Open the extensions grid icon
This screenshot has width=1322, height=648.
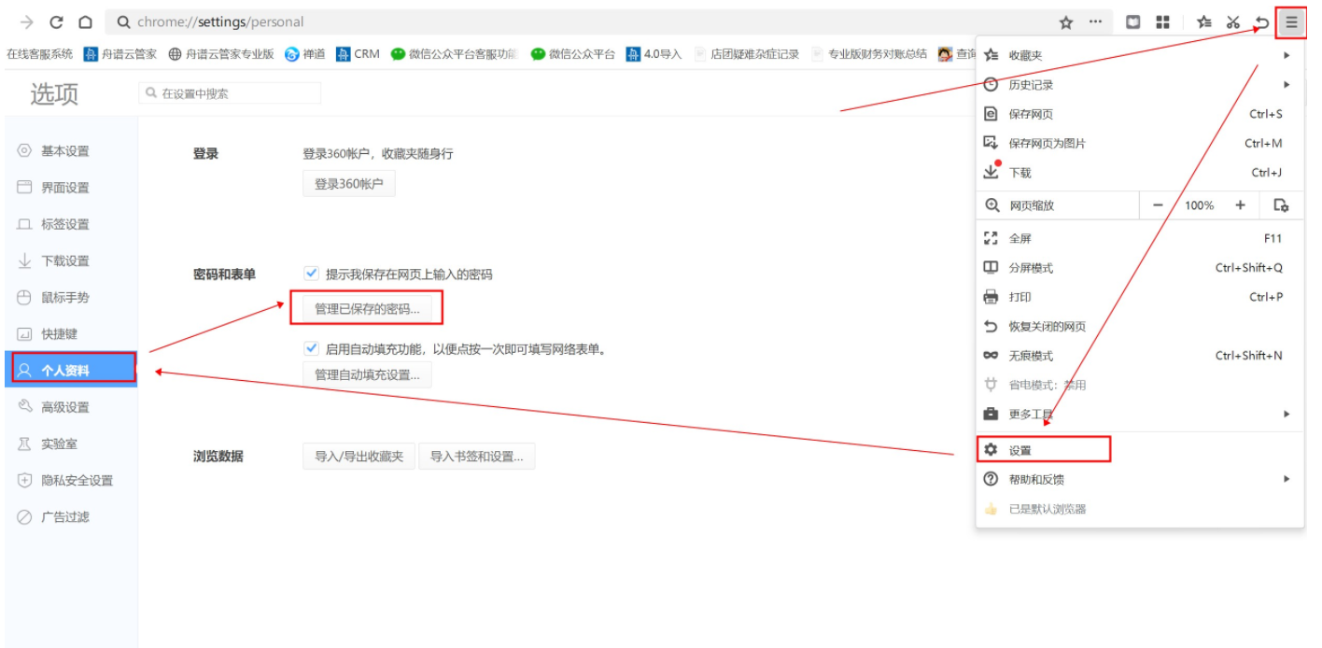click(x=1162, y=22)
